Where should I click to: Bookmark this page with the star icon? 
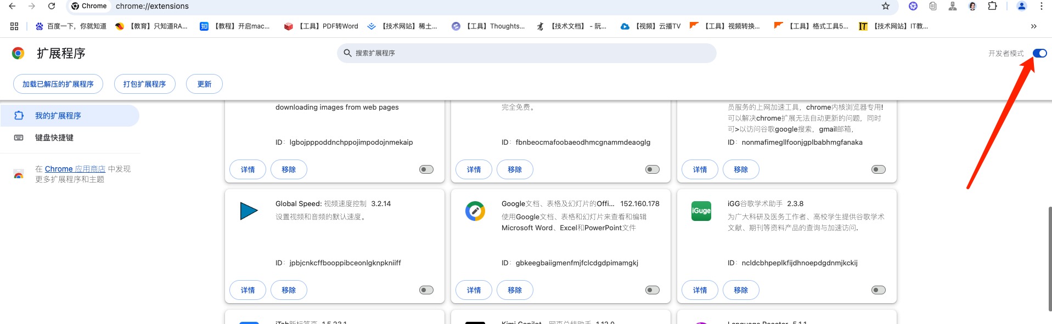(885, 6)
